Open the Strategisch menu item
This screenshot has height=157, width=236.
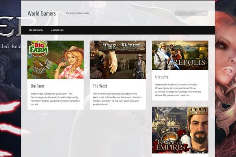click(36, 30)
